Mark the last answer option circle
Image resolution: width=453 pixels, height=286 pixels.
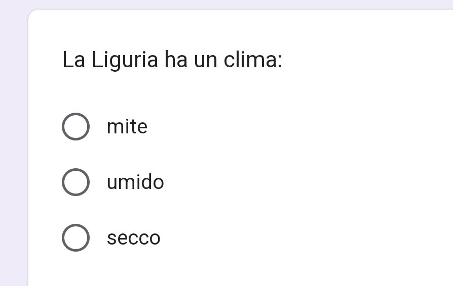(x=76, y=237)
